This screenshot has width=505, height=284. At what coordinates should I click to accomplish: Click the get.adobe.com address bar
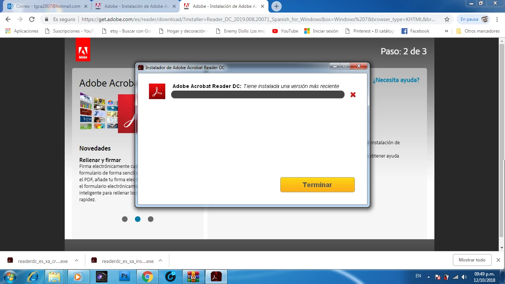[x=258, y=19]
